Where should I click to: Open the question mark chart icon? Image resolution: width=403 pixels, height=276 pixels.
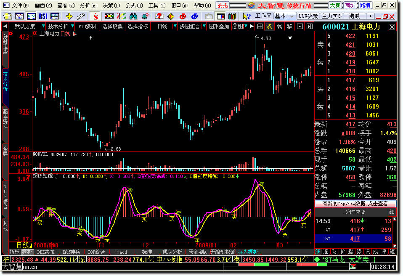pyautogui.click(x=159, y=16)
